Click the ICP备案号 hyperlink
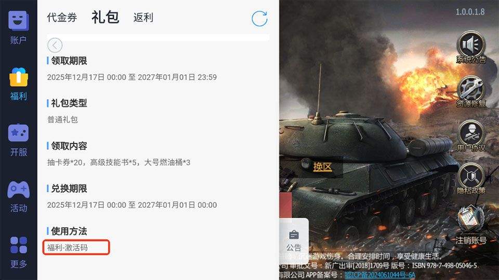499x280 pixels. [379, 275]
